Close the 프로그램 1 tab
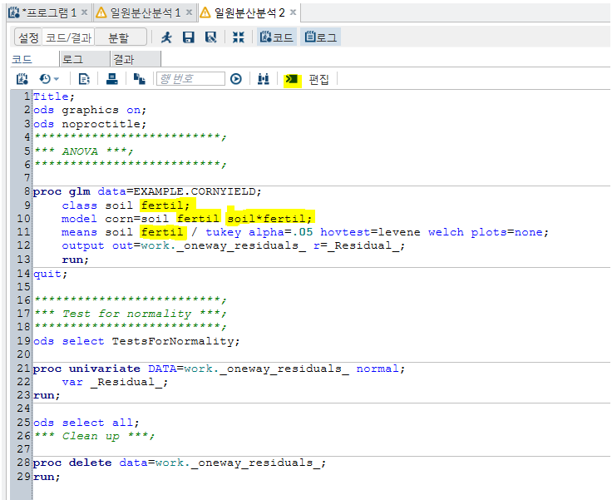Viewport: 612px width, 500px height. 84,12
